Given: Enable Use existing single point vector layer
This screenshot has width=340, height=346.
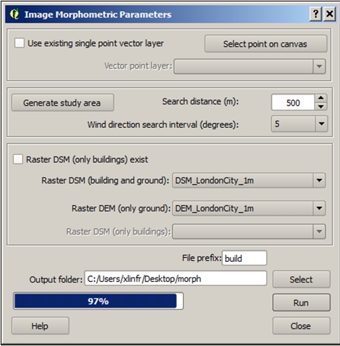Looking at the screenshot, I should [x=19, y=43].
